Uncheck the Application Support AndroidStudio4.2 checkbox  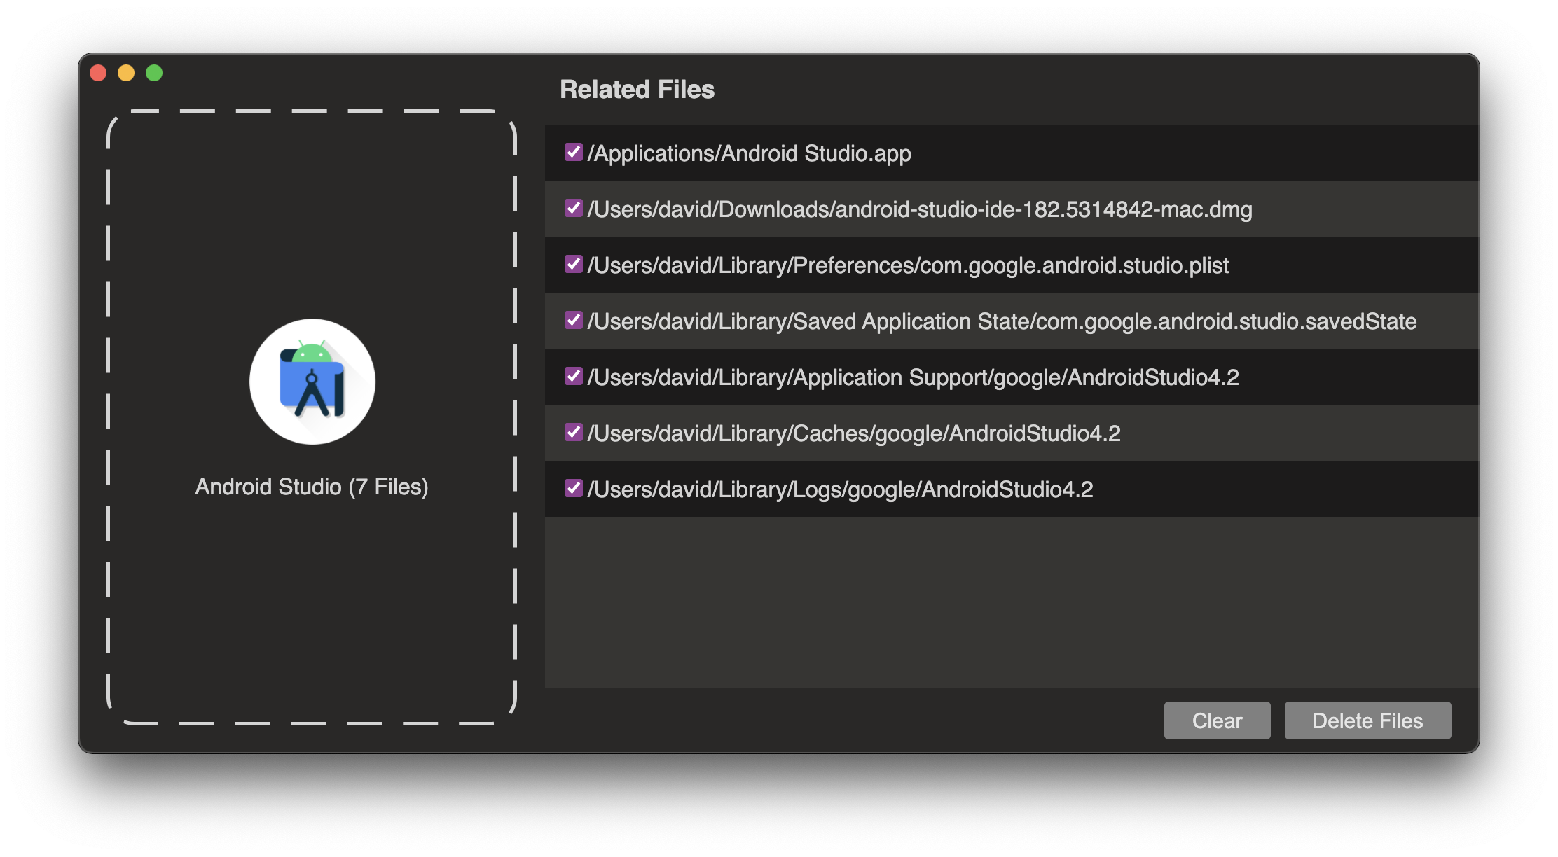pos(573,377)
